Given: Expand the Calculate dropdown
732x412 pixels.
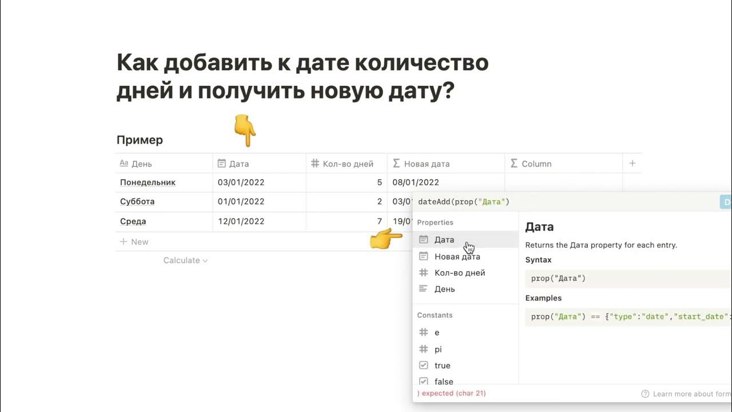Looking at the screenshot, I should click(185, 260).
